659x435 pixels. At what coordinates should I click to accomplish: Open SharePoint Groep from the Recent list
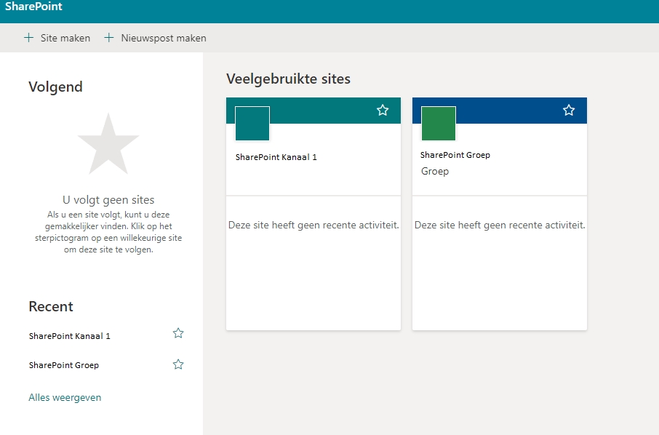point(64,365)
